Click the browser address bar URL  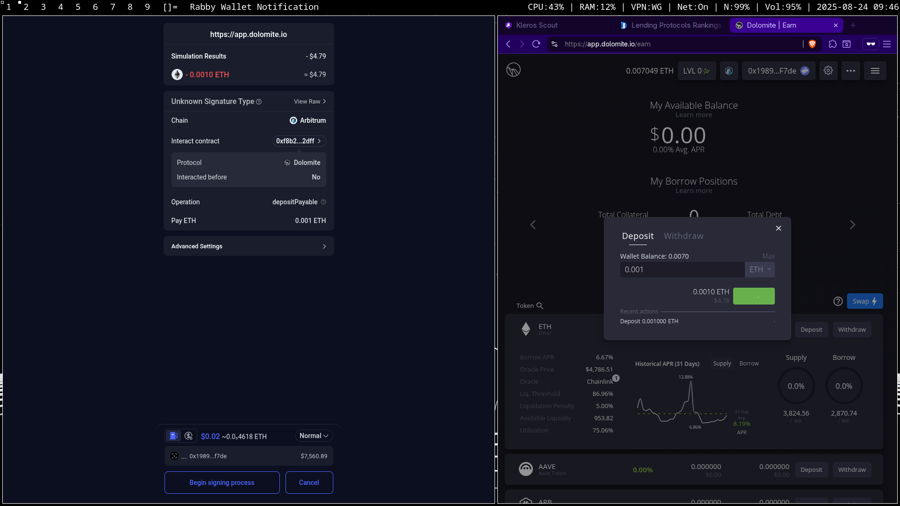coord(607,44)
